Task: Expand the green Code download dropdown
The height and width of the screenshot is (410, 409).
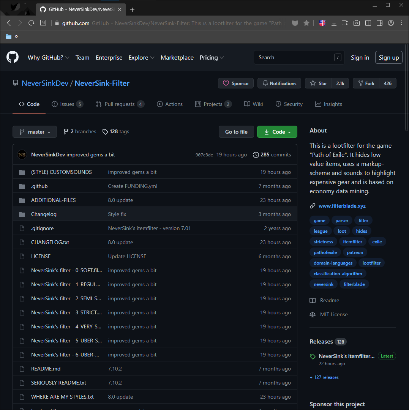Action: [x=277, y=132]
